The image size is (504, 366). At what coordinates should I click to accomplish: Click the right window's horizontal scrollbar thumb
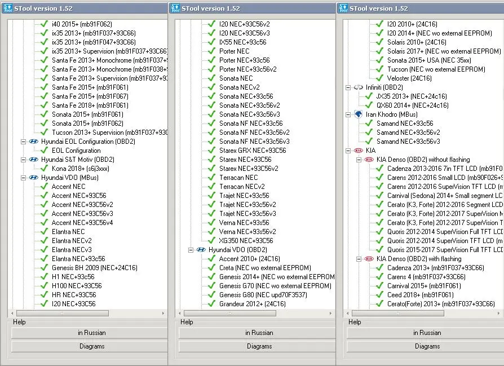[x=398, y=313]
